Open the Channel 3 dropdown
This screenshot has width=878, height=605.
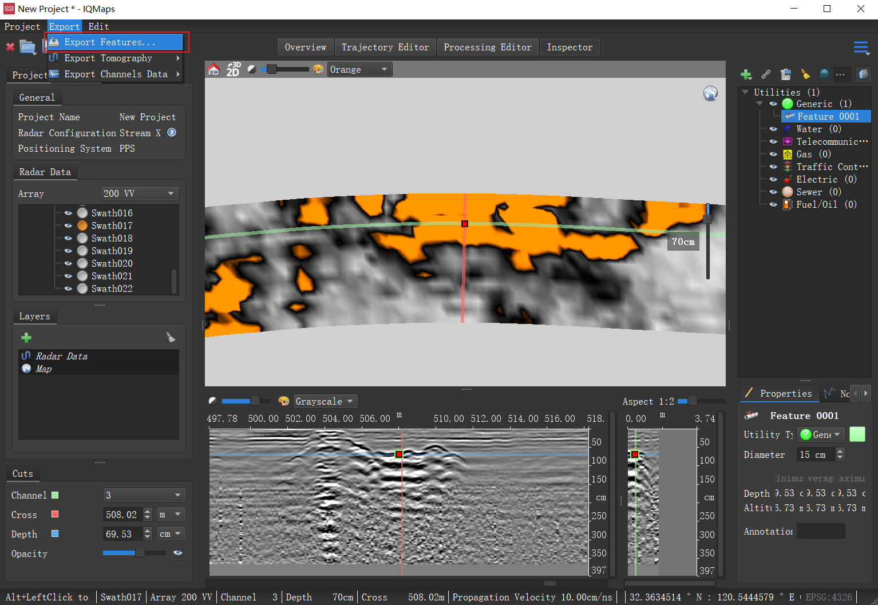(x=144, y=495)
